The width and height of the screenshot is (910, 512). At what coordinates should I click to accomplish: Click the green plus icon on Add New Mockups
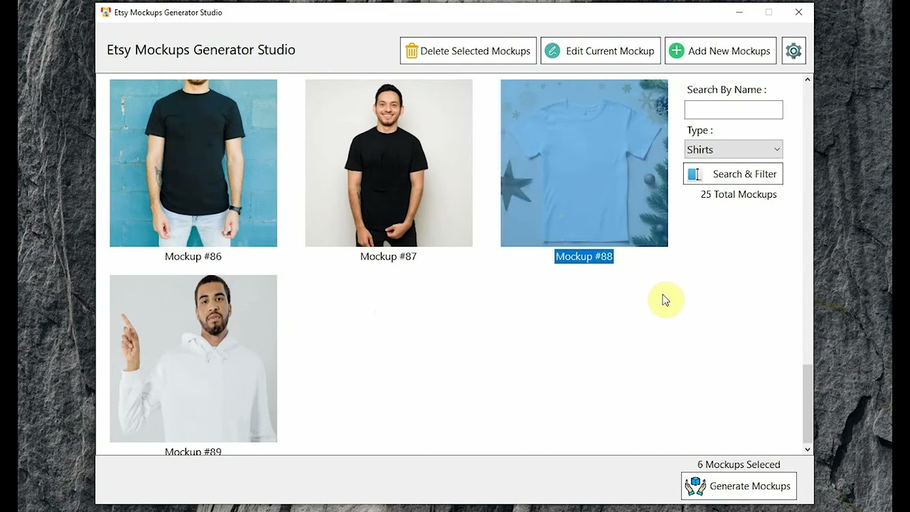677,50
